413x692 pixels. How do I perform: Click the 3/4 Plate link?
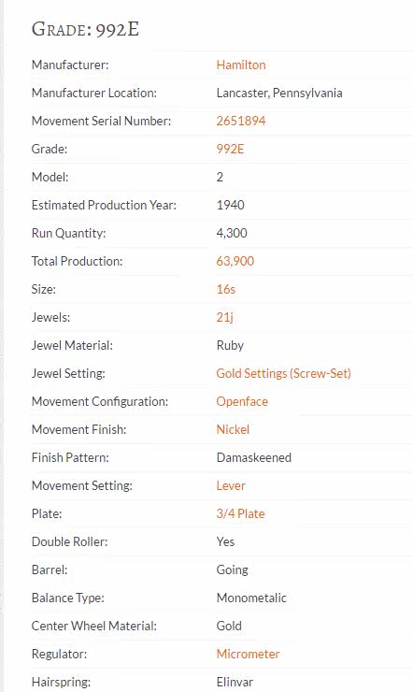click(x=240, y=513)
